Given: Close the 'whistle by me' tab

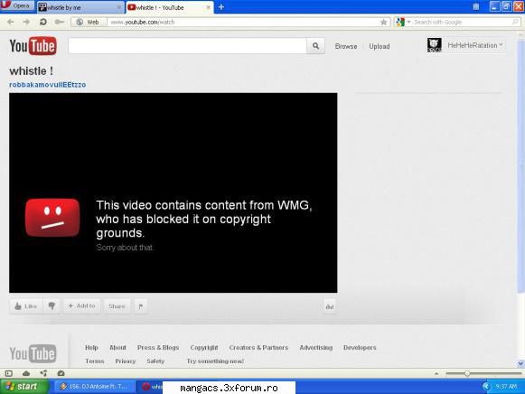Looking at the screenshot, I should click(119, 7).
